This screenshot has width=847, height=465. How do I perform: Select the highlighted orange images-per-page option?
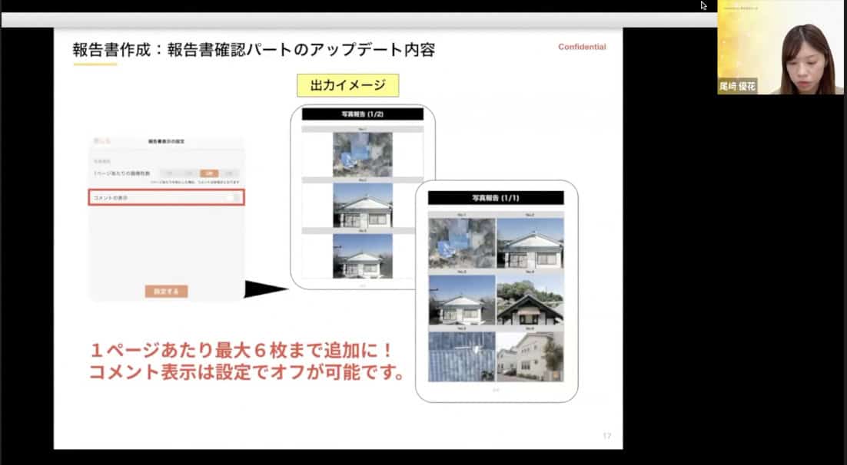click(x=209, y=173)
